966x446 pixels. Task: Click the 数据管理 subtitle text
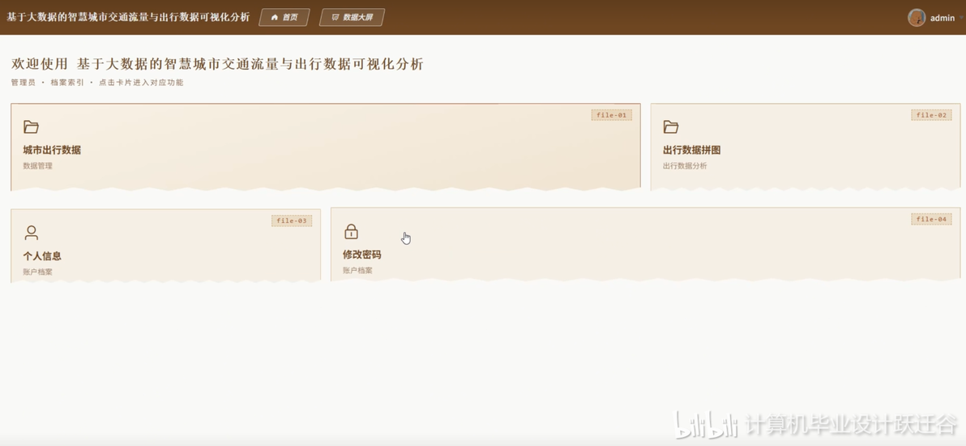click(x=37, y=166)
